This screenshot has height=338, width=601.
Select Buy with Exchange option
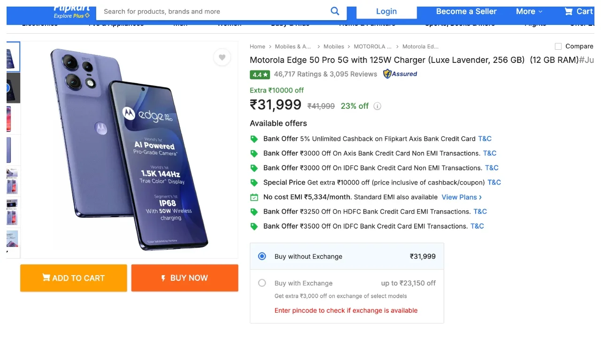point(262,283)
